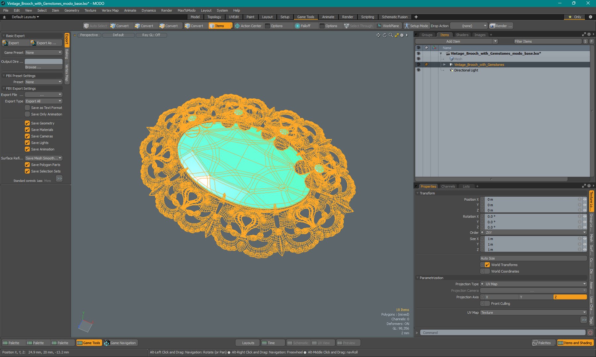Switch to the Shaders tab
The width and height of the screenshot is (596, 357).
point(462,35)
